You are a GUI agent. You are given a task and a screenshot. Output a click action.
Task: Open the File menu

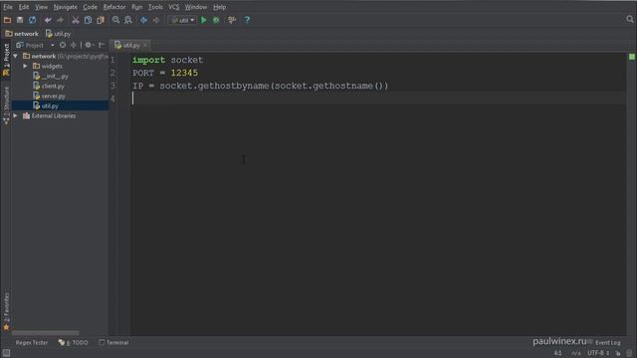point(8,7)
